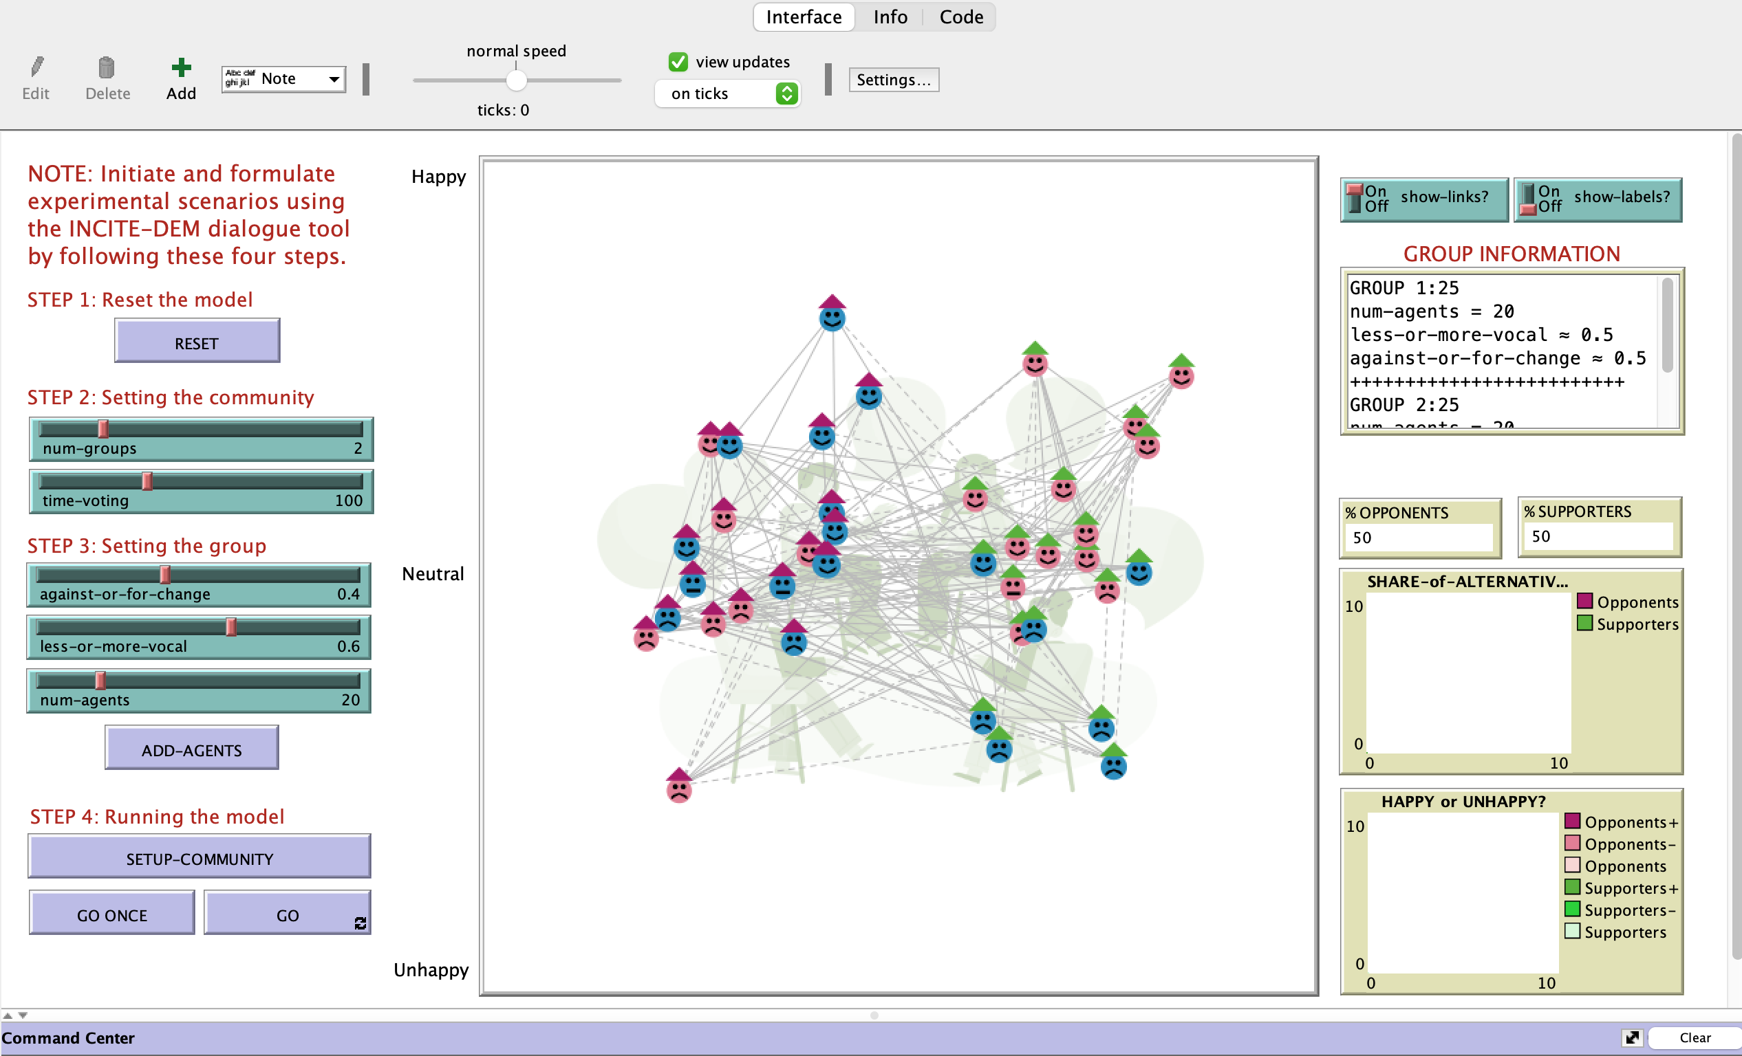Click the less-or-more-vocal slider handle
Image resolution: width=1742 pixels, height=1056 pixels.
coord(231,627)
